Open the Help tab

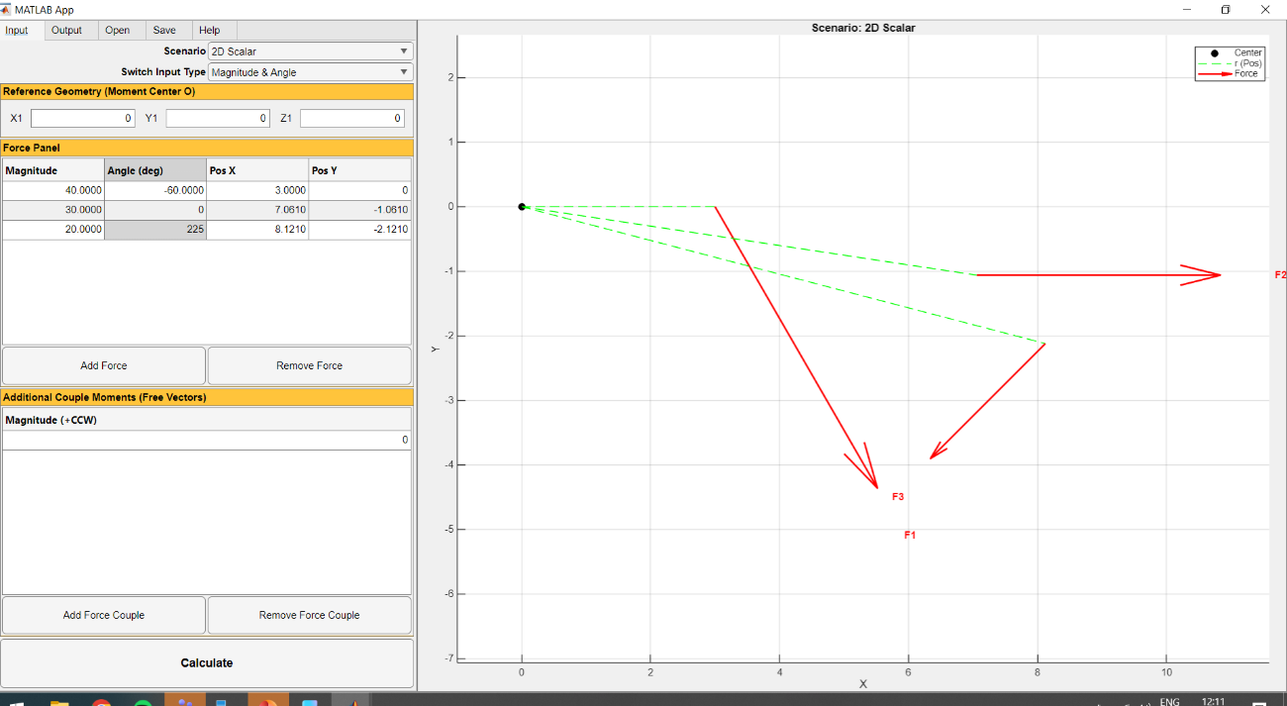click(209, 30)
